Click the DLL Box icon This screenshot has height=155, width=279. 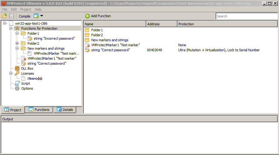17,68
